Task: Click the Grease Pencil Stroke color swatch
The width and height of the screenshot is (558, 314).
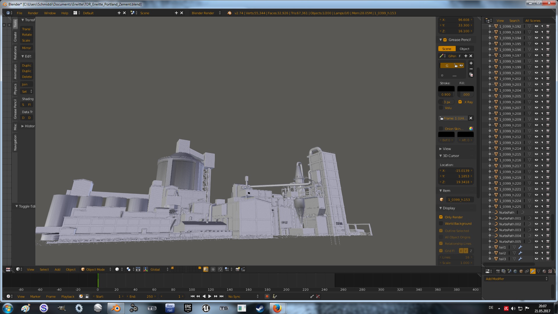Action: coord(446,89)
